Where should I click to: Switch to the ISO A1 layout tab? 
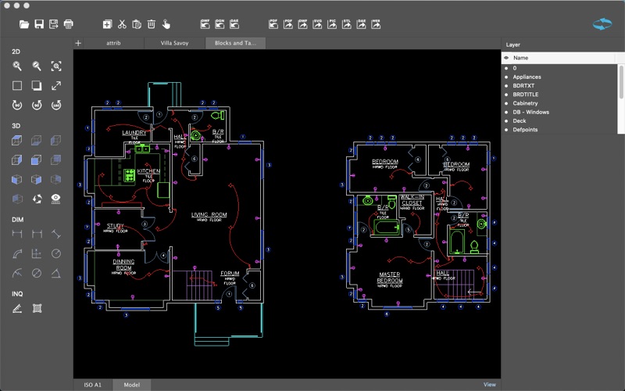point(93,384)
